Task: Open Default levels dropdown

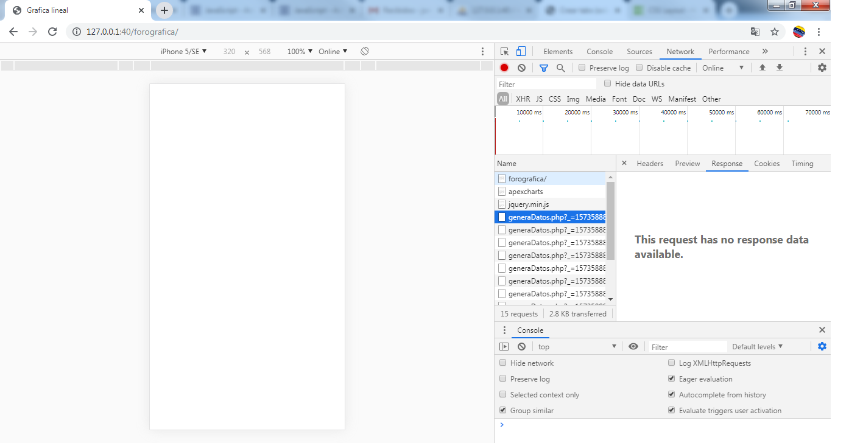Action: pos(757,346)
